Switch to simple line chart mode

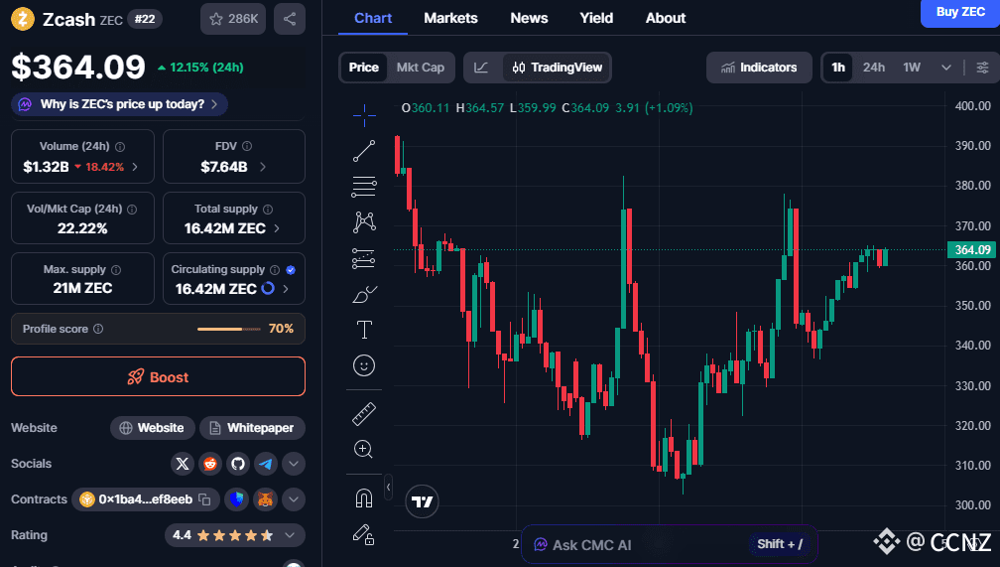pos(481,68)
